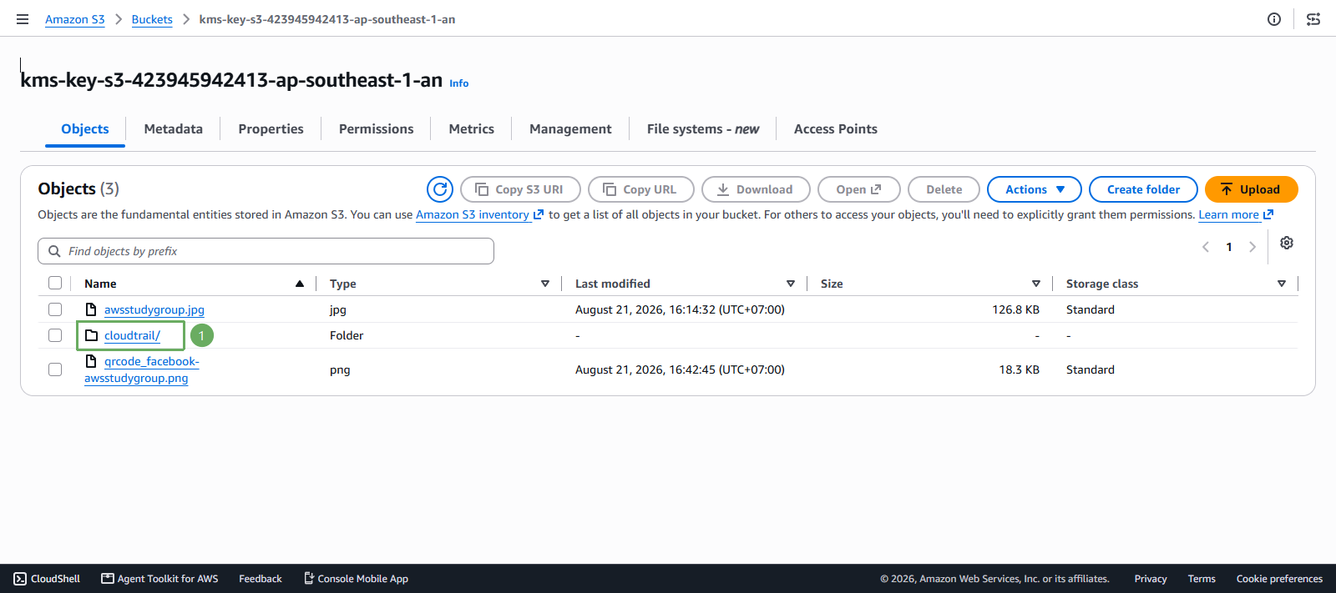The width and height of the screenshot is (1336, 593).
Task: Click the Copy S3 URI button
Action: coord(520,189)
